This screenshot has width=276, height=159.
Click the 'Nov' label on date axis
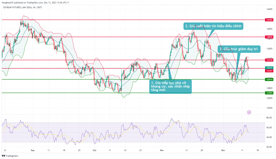pos(162,151)
